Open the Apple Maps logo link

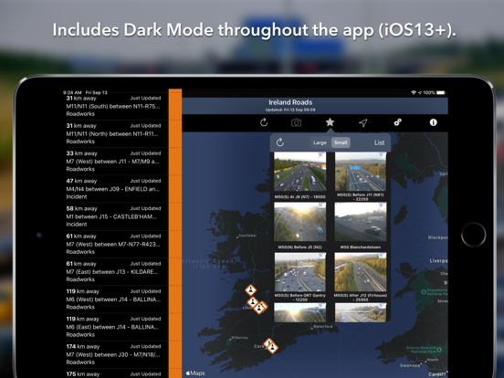[195, 373]
